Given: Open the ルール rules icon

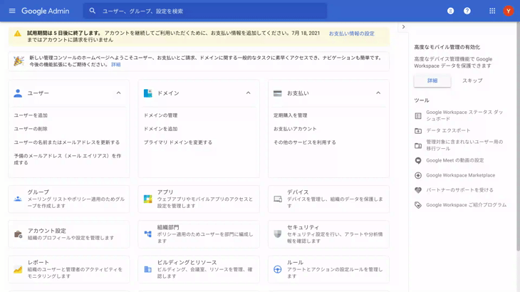Looking at the screenshot, I should coord(278,269).
